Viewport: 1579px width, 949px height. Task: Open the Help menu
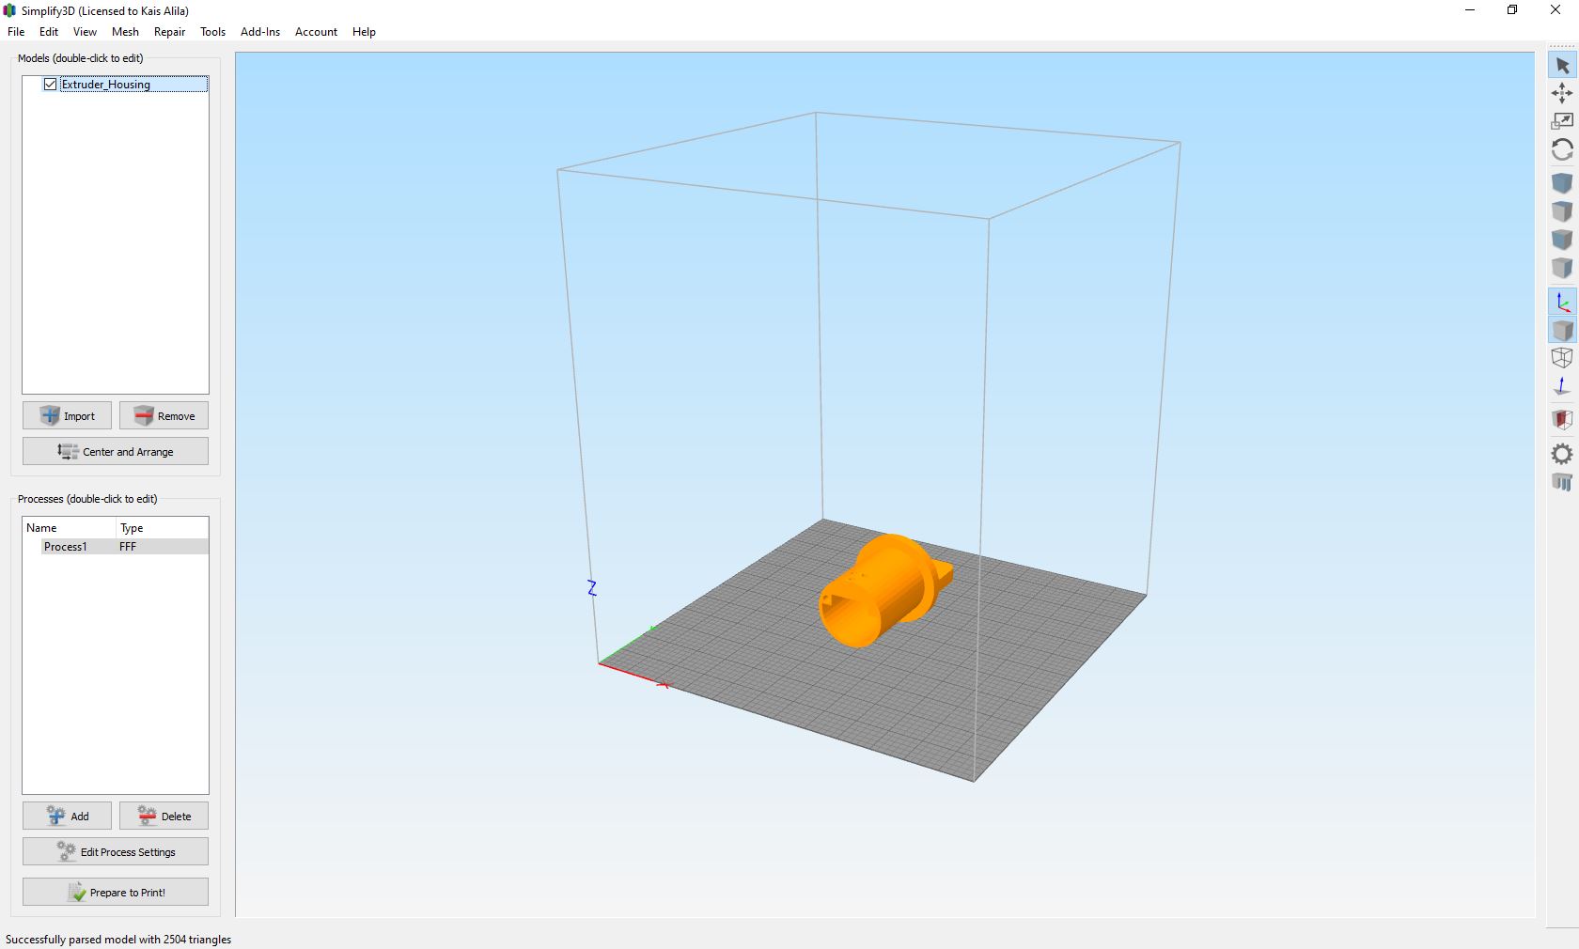pyautogui.click(x=364, y=32)
